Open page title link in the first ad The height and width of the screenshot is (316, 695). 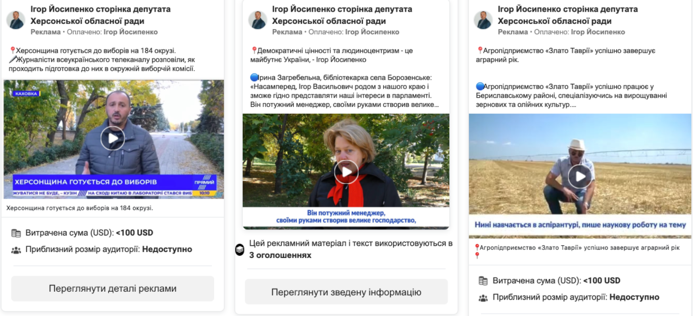pyautogui.click(x=101, y=15)
